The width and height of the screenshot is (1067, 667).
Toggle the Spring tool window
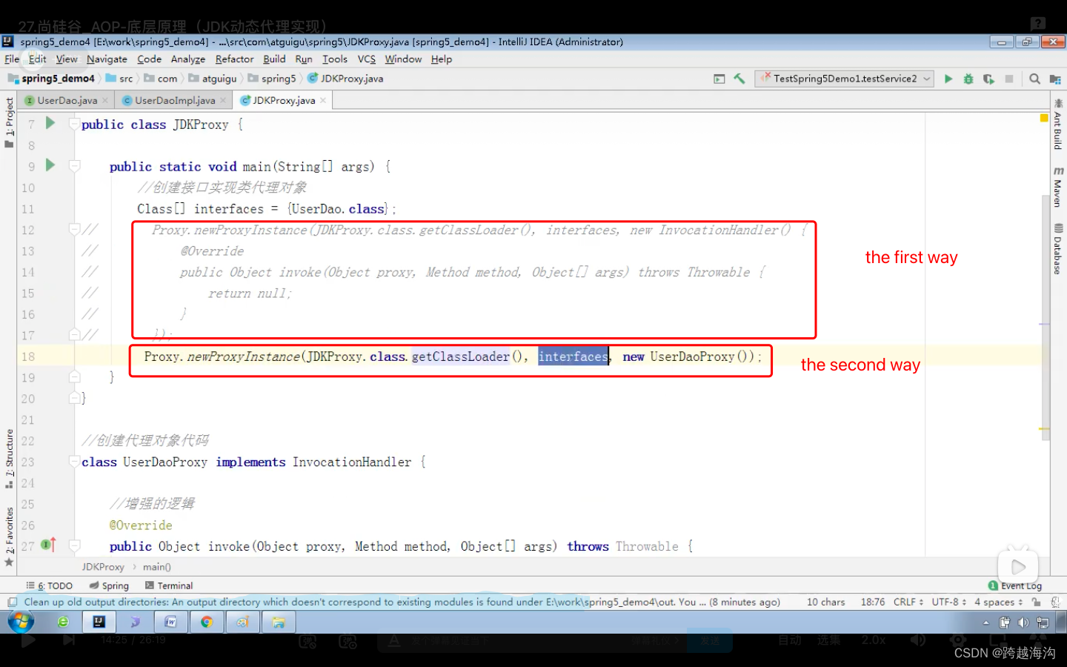110,585
